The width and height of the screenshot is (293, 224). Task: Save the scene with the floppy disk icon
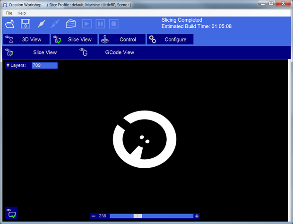click(x=26, y=24)
